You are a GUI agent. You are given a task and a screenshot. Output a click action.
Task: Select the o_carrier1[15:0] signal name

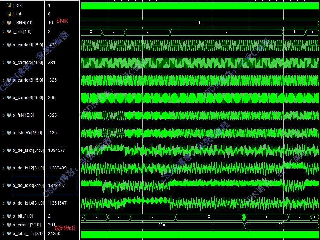[28, 45]
